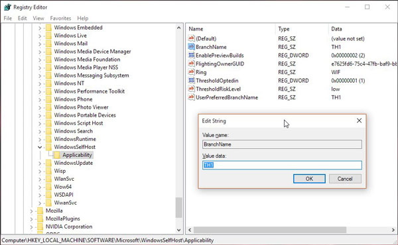Expand the Windows Messaging Subsystem node
This screenshot has width=398, height=245.
point(40,75)
